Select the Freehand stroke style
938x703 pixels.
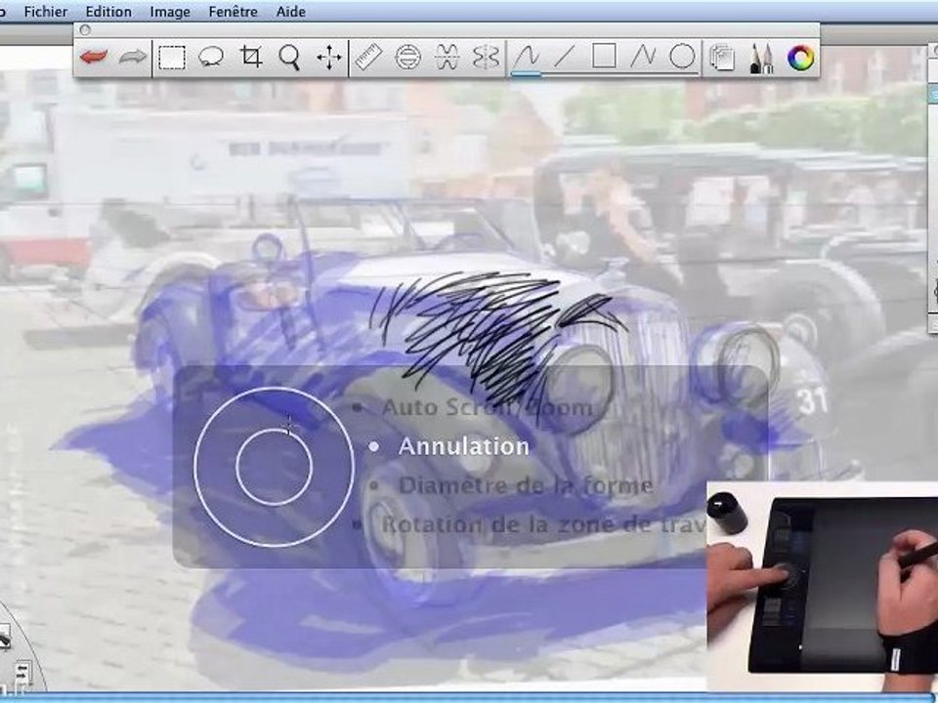pyautogui.click(x=527, y=58)
